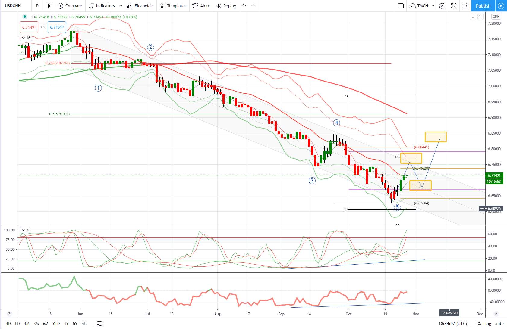The height and width of the screenshot is (329, 507).
Task: Select the Elliott wave label 5
Action: coord(398,207)
